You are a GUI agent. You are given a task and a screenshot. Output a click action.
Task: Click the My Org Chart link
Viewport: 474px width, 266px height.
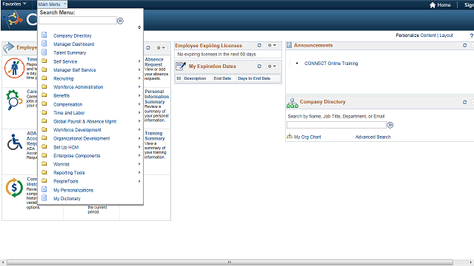307,137
